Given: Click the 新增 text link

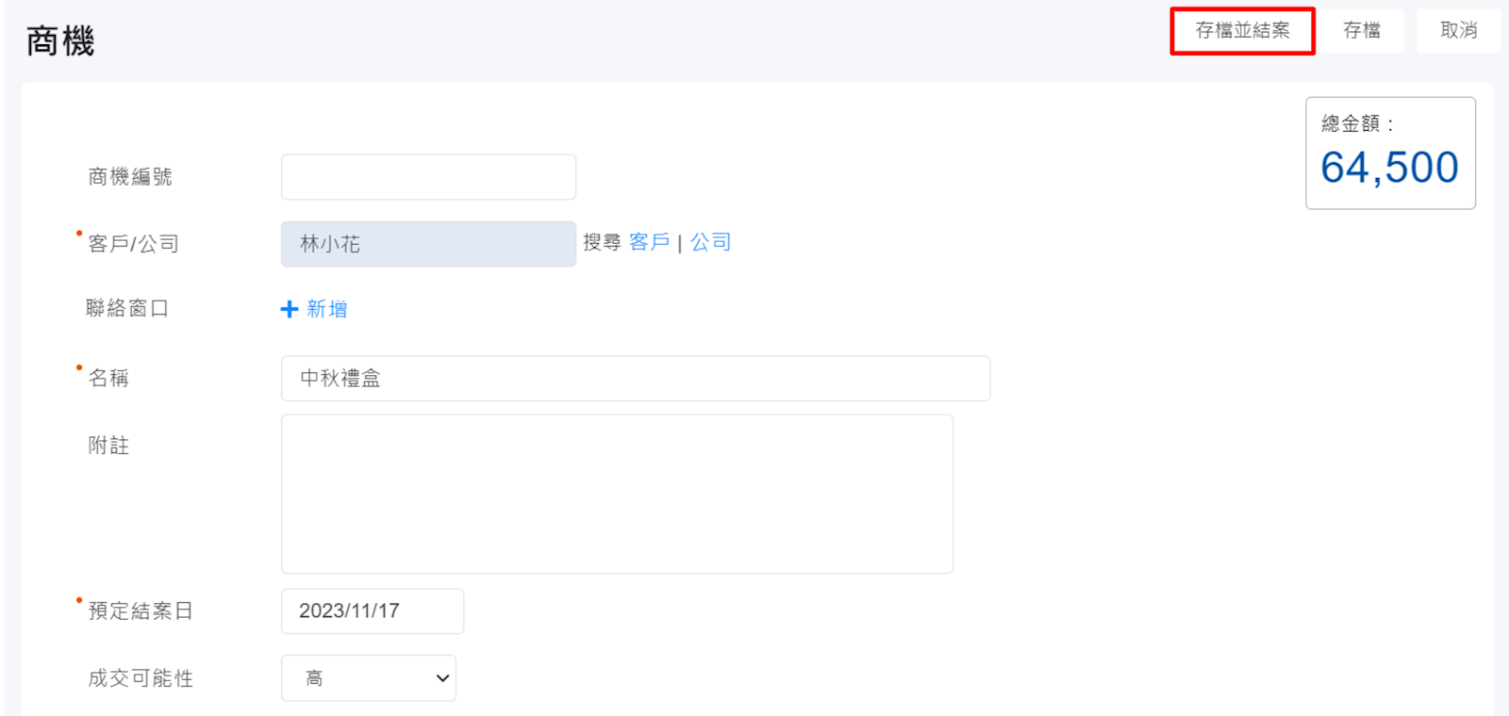Looking at the screenshot, I should pos(327,309).
